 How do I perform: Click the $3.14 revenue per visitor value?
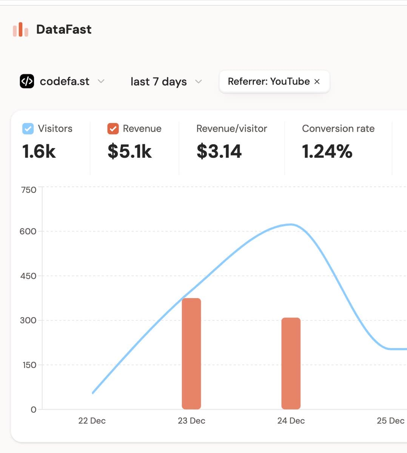click(219, 151)
